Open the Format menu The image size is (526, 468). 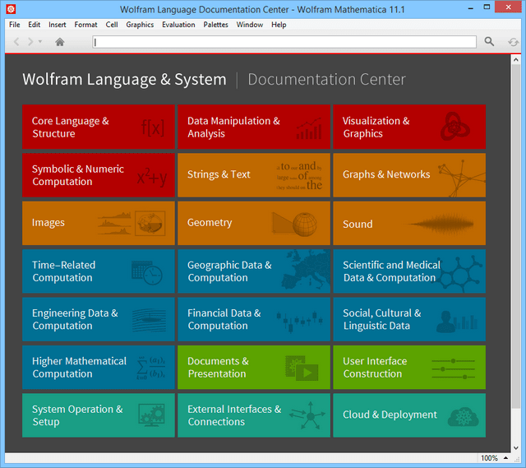click(85, 25)
